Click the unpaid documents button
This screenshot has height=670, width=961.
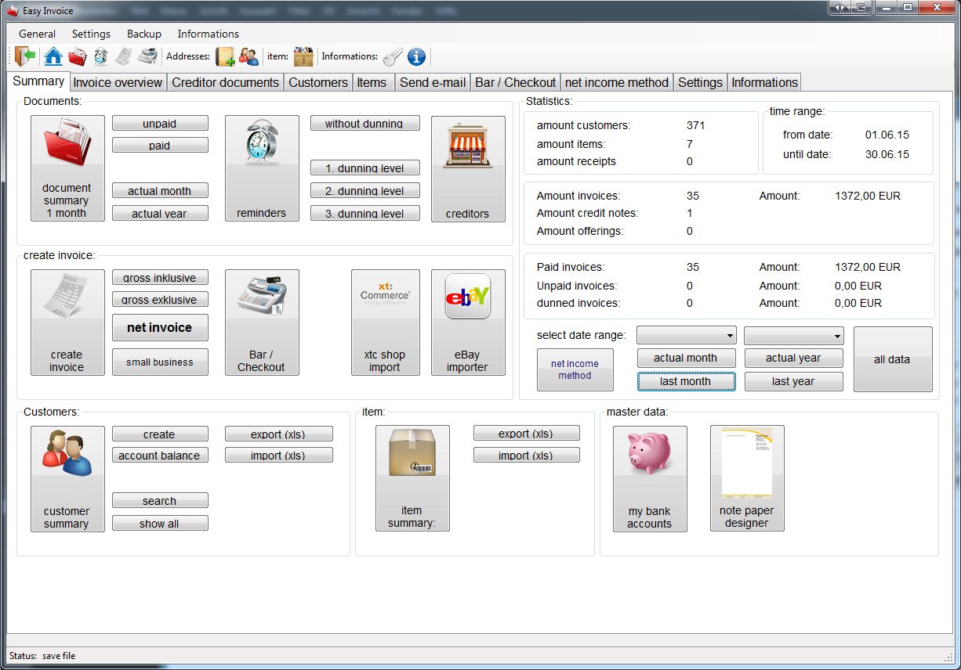pos(160,124)
